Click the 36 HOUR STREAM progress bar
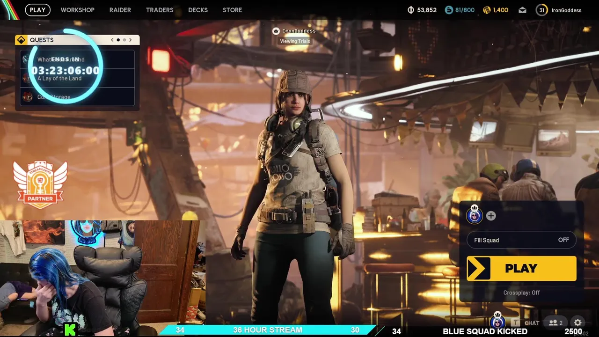This screenshot has width=599, height=337. click(267, 330)
